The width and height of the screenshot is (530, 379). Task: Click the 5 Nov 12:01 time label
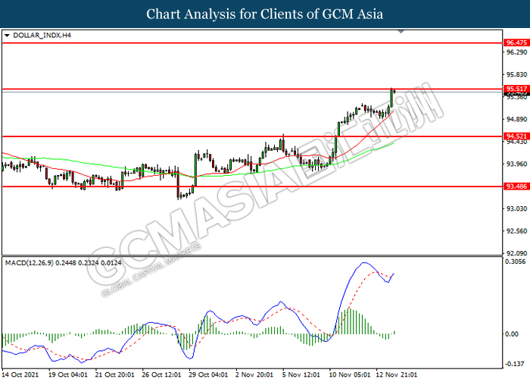point(301,374)
